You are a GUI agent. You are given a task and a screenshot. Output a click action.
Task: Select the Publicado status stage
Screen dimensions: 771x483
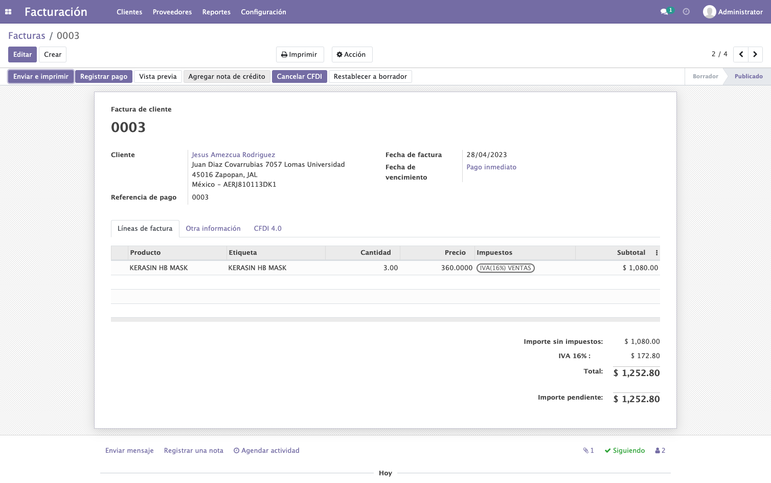[x=749, y=77]
